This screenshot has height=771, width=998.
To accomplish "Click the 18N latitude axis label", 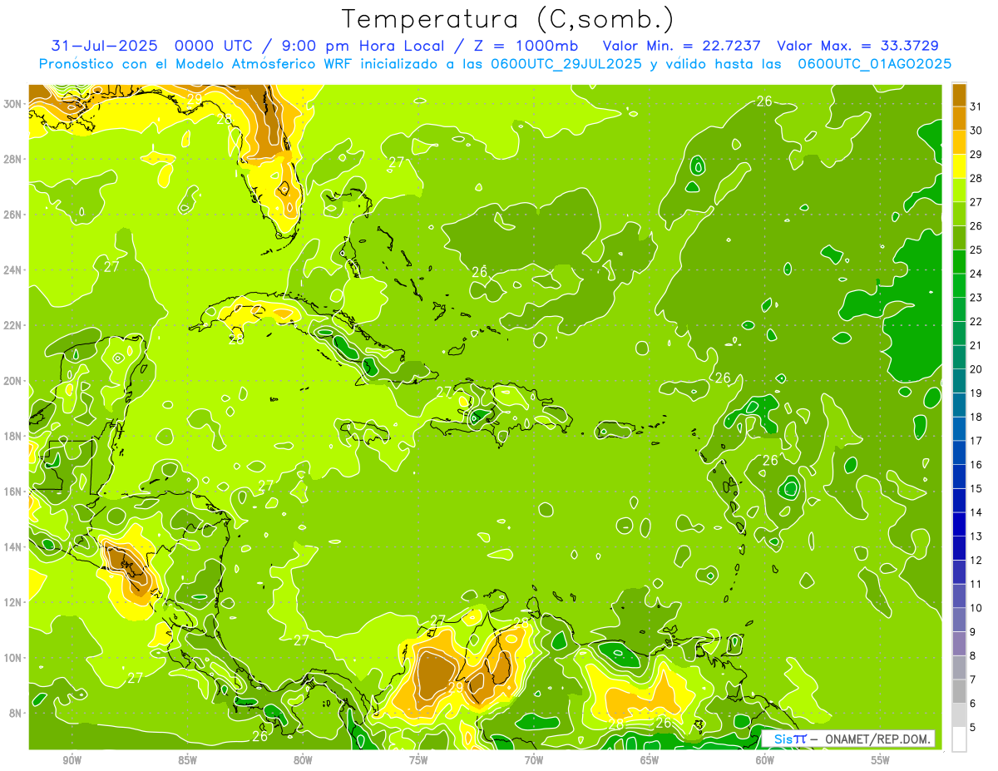I will 14,436.
